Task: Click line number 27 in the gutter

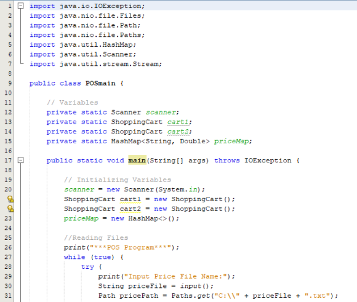Action: coord(8,257)
